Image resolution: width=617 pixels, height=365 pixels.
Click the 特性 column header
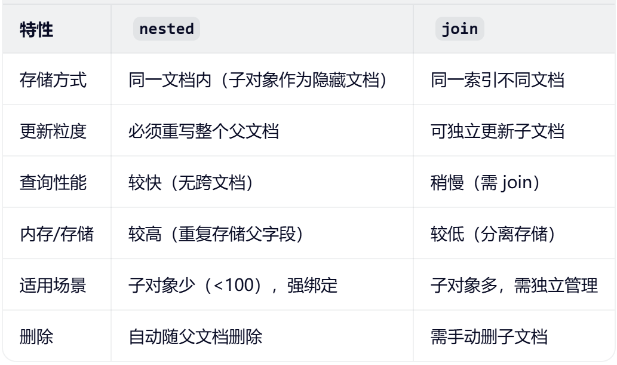click(37, 29)
